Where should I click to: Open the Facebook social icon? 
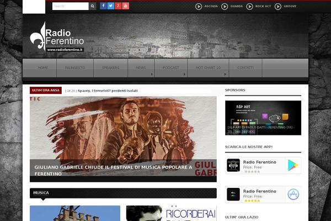(103, 6)
